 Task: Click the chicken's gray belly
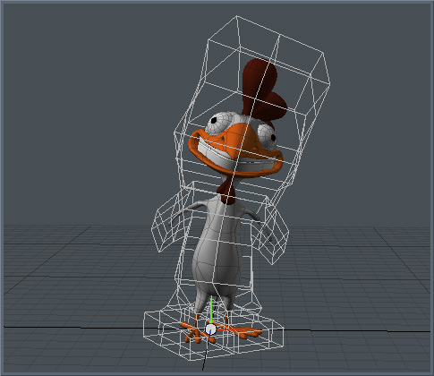click(217, 262)
